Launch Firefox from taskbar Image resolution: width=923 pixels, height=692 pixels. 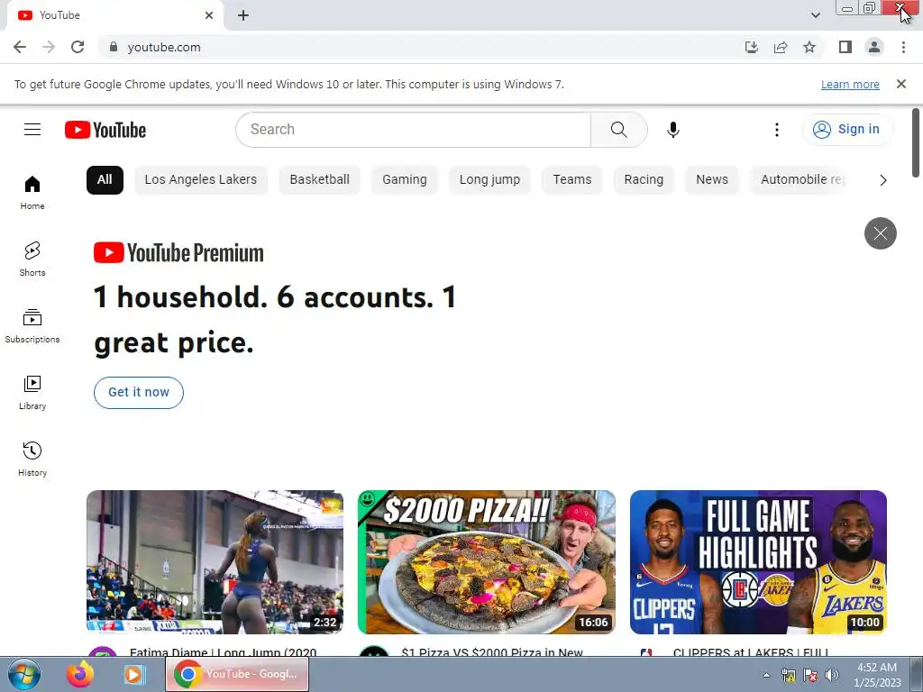pos(80,674)
